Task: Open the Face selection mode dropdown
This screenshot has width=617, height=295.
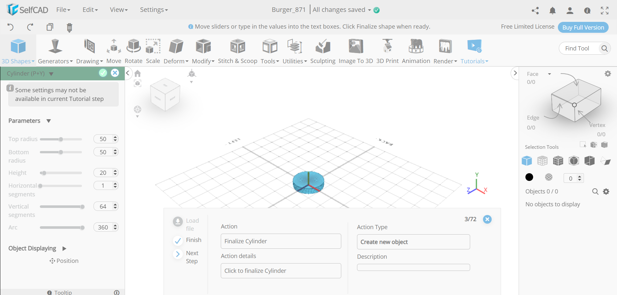Action: tap(550, 74)
